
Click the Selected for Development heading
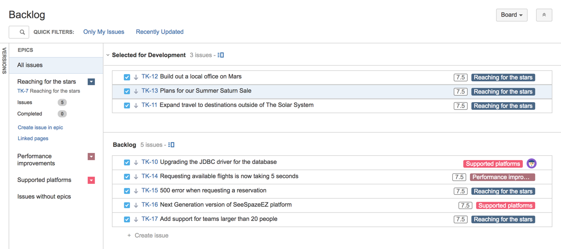tap(149, 55)
